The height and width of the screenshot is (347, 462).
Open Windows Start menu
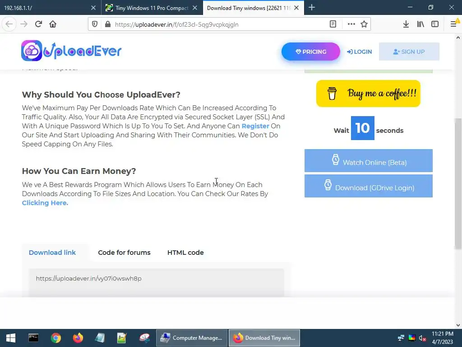[11, 338]
